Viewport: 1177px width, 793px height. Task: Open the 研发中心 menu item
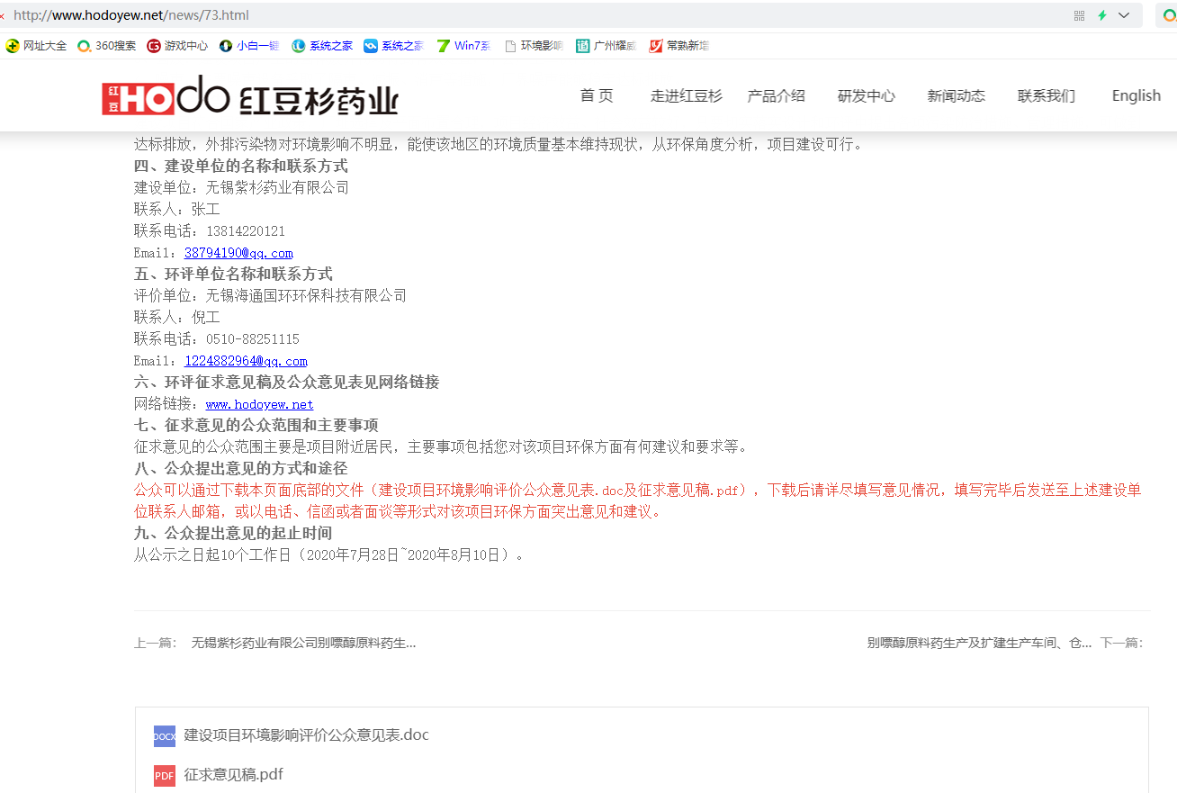coord(867,95)
